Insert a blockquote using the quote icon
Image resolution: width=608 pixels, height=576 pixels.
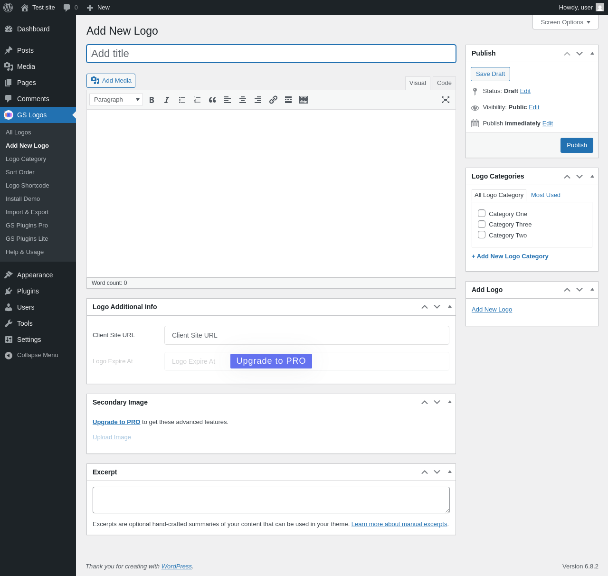[212, 100]
